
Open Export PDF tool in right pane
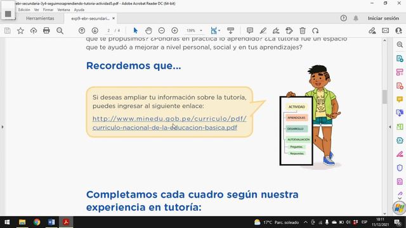pos(400,58)
